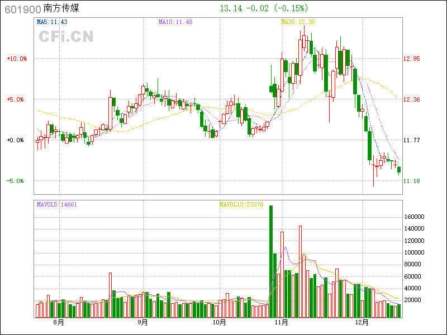This screenshot has height=335, width=447.
Task: Jump to the 12月 date marker
Action: pos(363,322)
